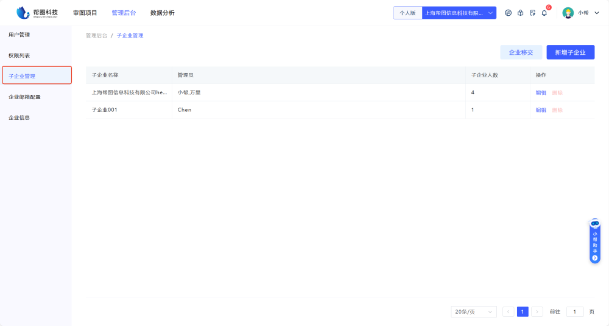Open the chat messages icon in header

509,13
